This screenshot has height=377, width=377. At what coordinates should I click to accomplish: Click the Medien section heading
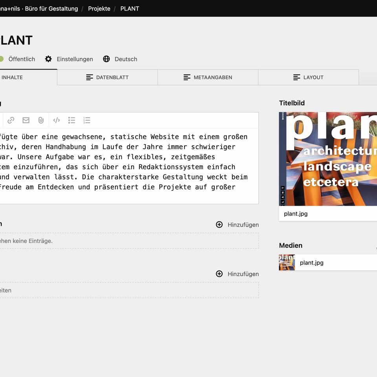coord(291,245)
